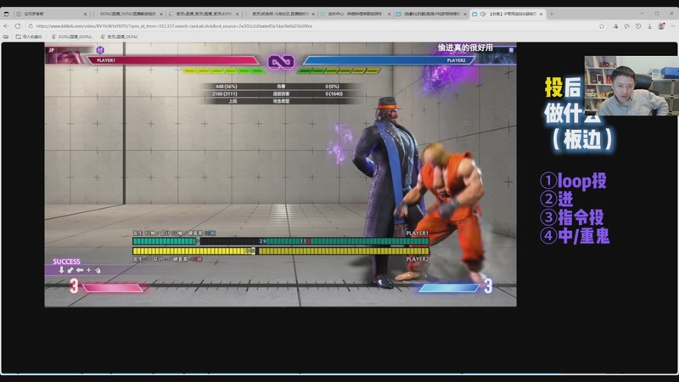This screenshot has height=382, width=679.
Task: Open the 导入收藏夹 bookmarks folder
Action: 29,37
